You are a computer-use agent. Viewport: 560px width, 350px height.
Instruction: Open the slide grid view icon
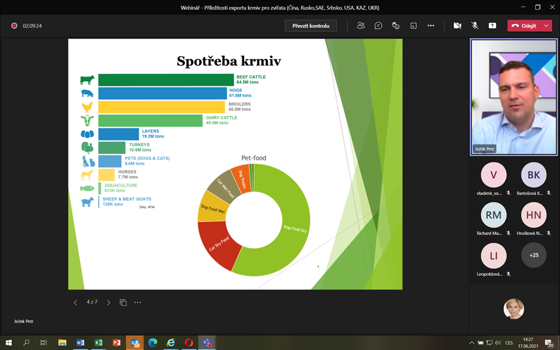pyautogui.click(x=123, y=303)
